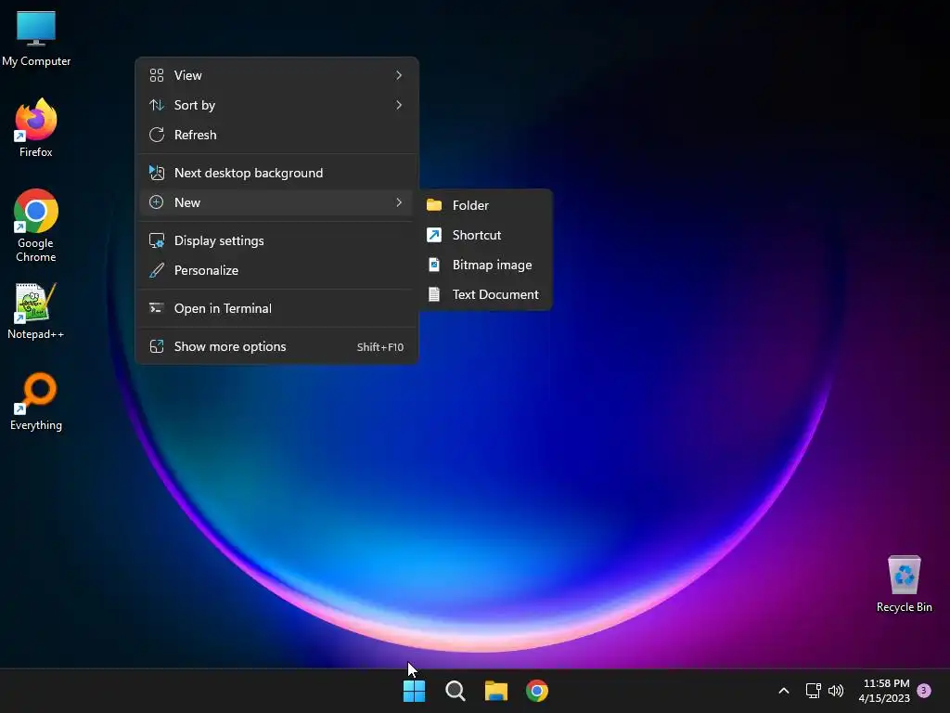Create a new Bitmap image
The height and width of the screenshot is (713, 950).
(x=485, y=265)
